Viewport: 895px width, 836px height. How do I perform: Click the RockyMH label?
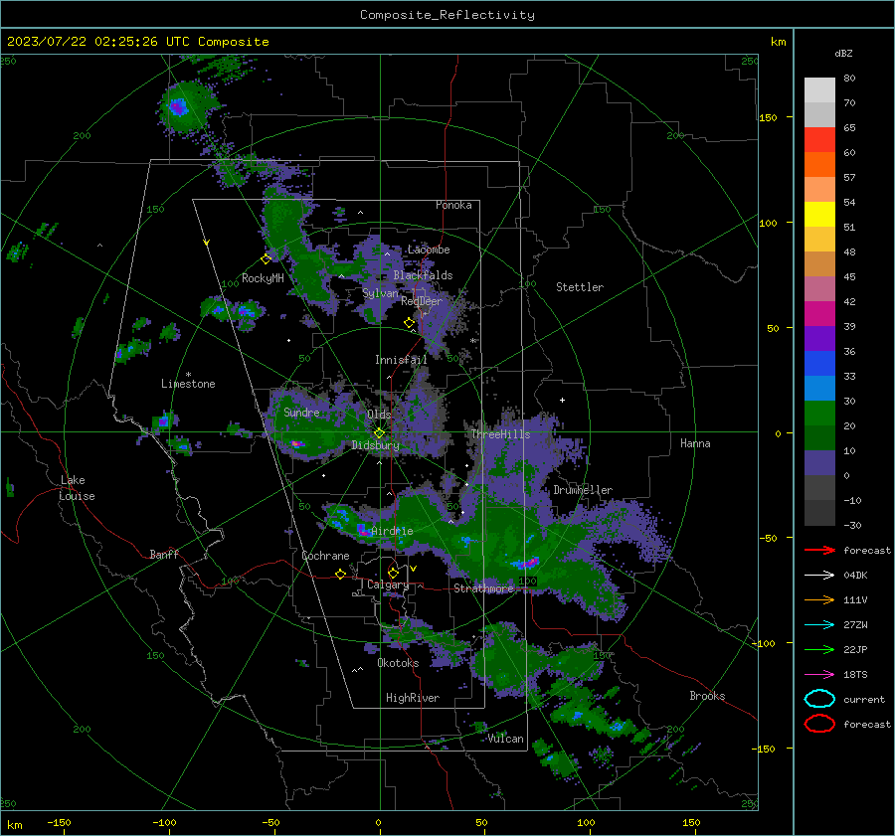coord(263,278)
